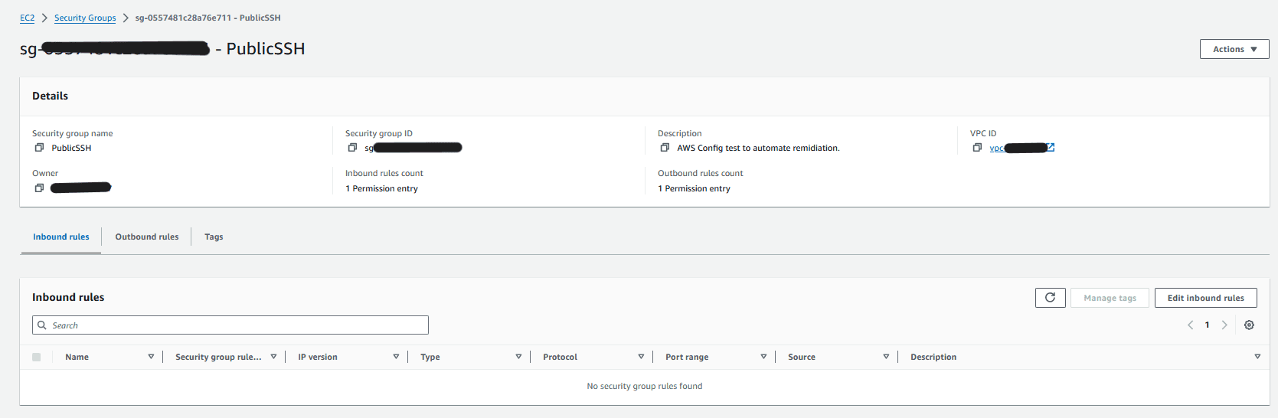Sort by Port range column arrow
1278x418 pixels.
point(763,357)
